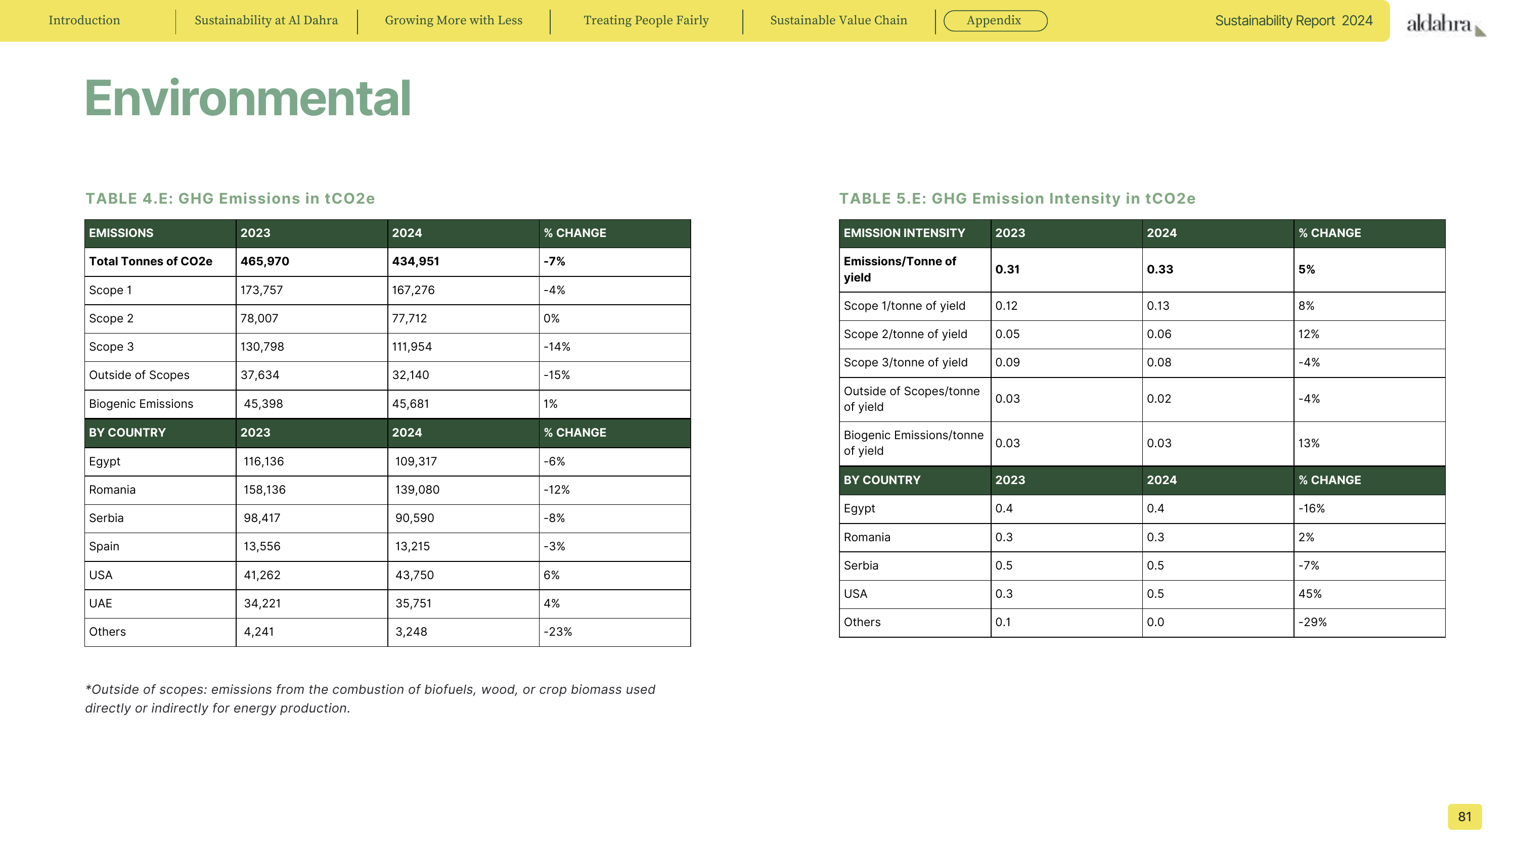The width and height of the screenshot is (1517, 853).
Task: Jump to Sustainable Value Chain tab
Action: [x=838, y=20]
